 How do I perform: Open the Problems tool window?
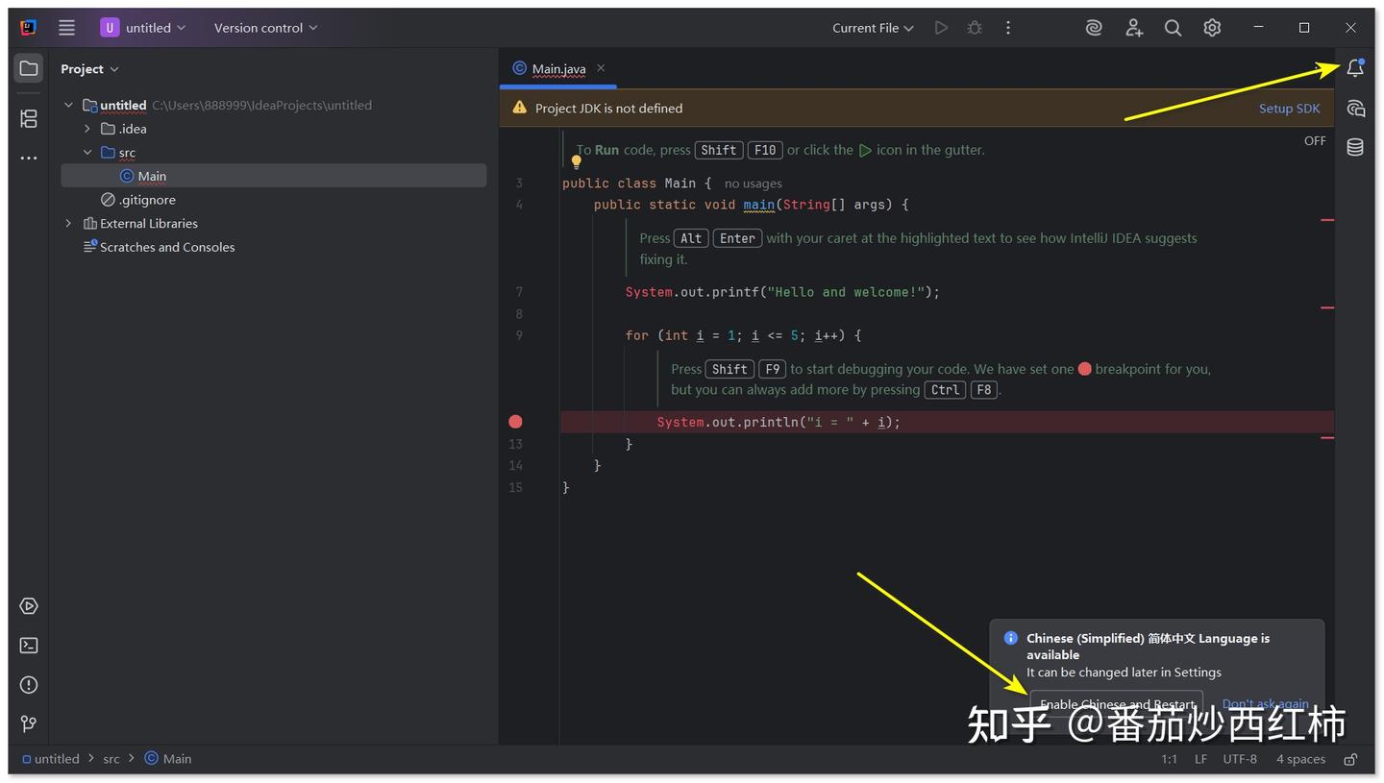click(29, 685)
